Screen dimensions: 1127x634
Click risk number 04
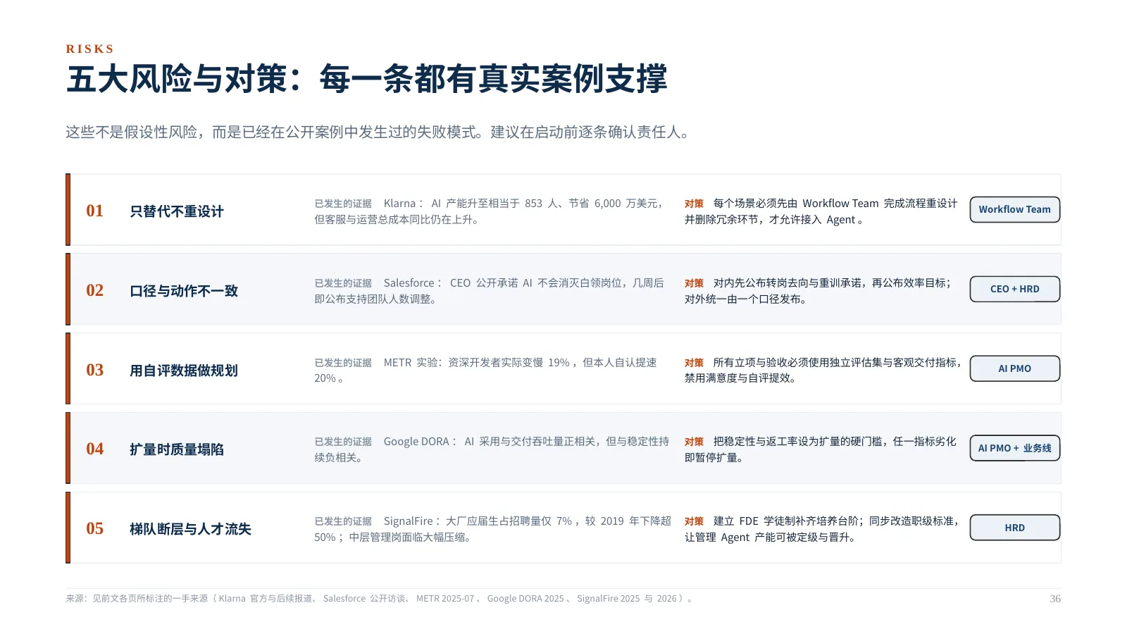point(94,449)
